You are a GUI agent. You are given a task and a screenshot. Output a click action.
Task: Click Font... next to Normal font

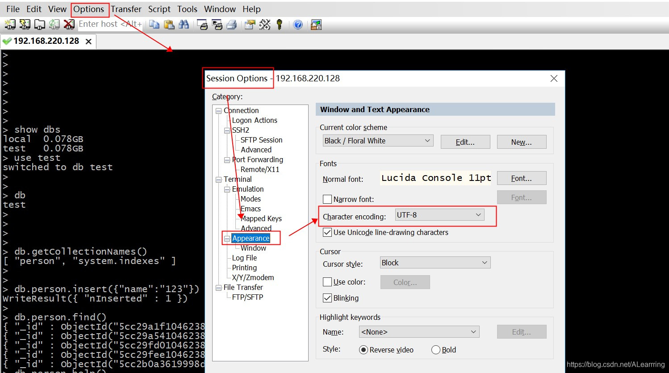click(522, 178)
